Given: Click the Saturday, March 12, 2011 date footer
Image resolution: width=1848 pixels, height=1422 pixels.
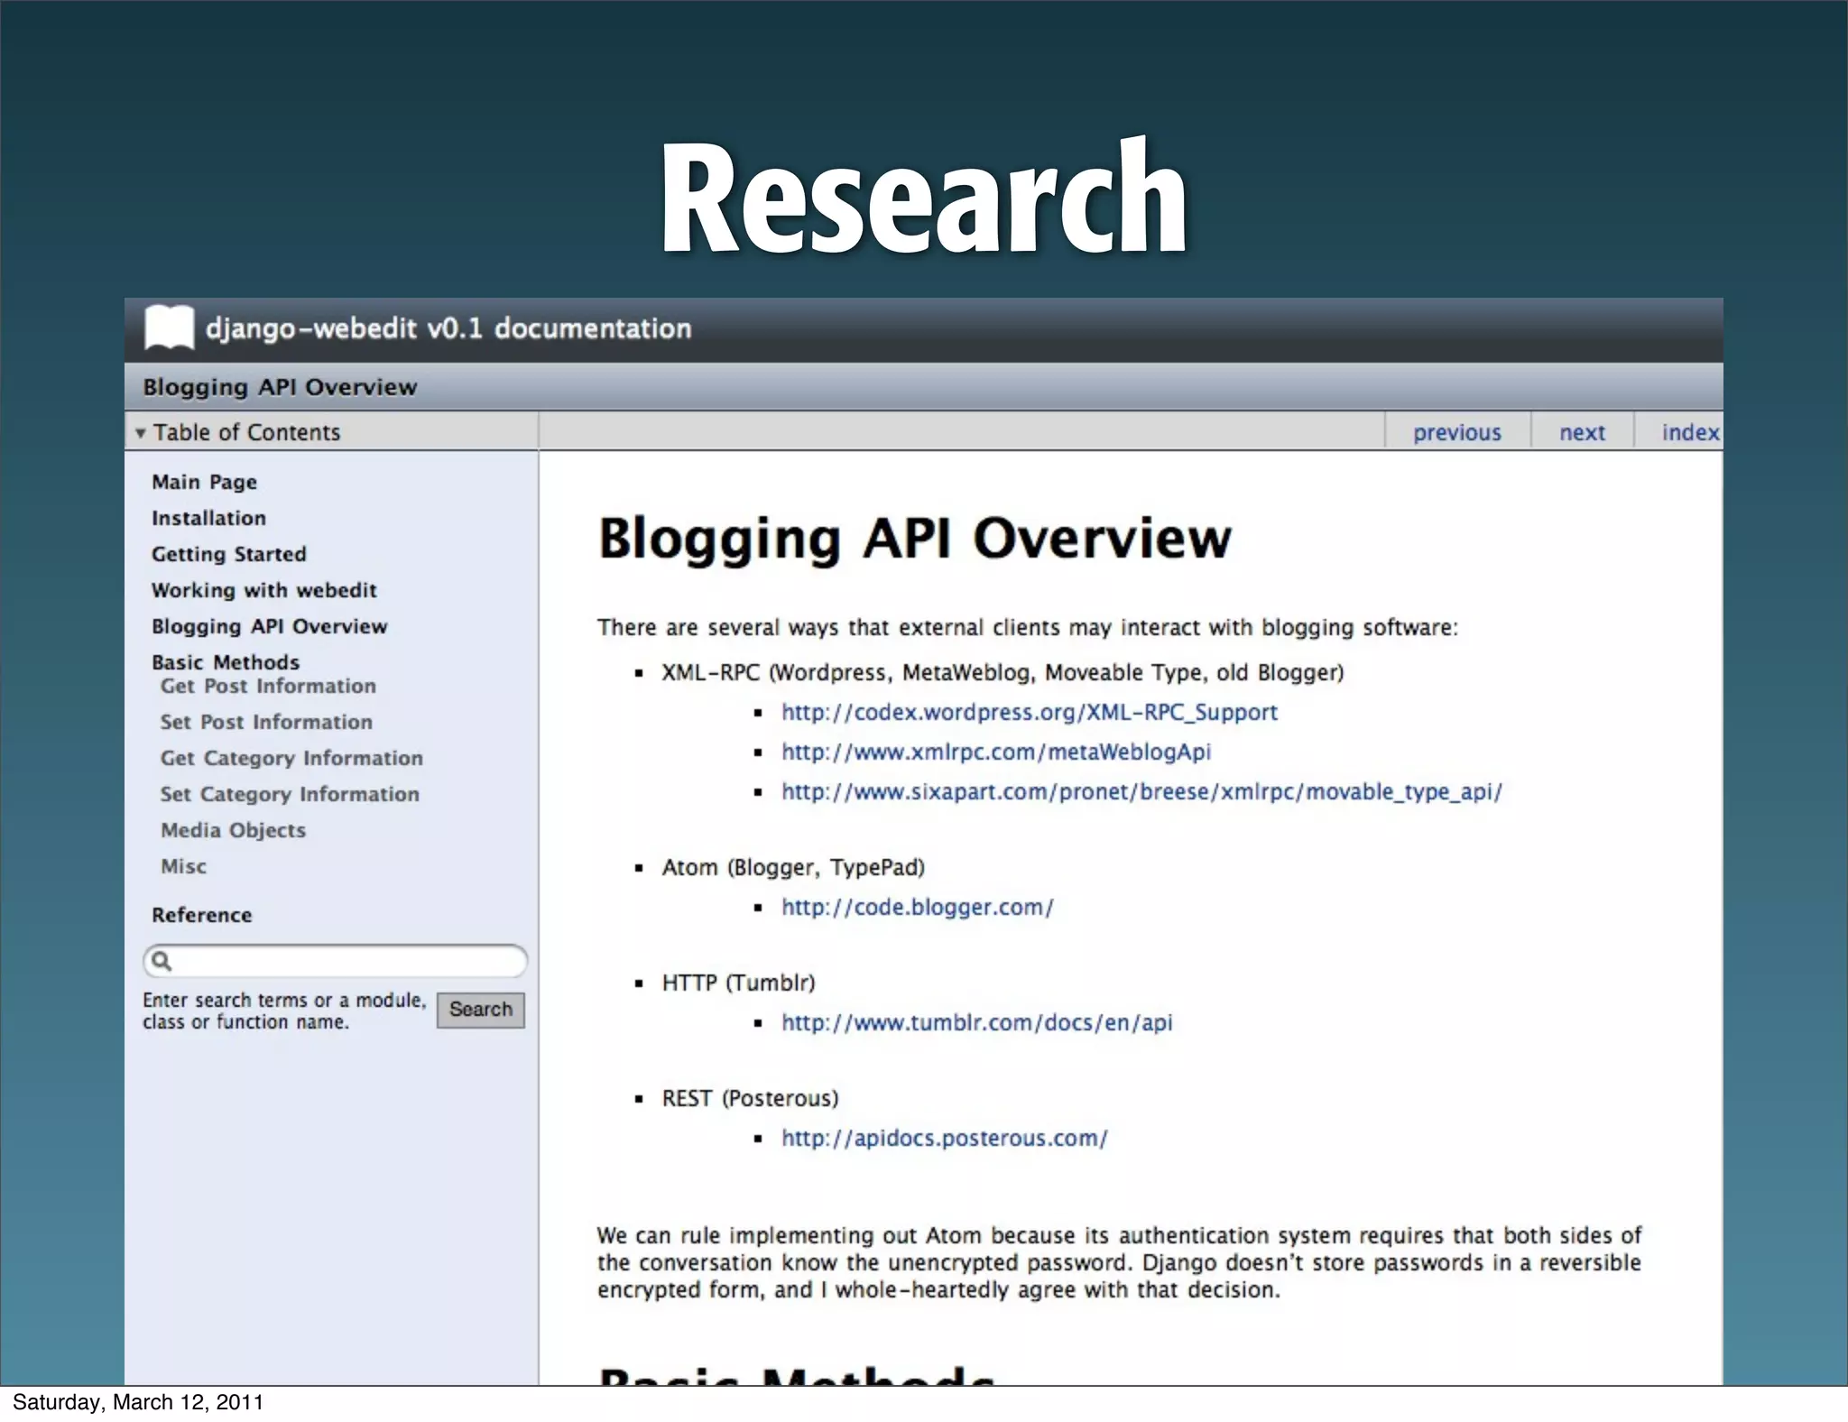Looking at the screenshot, I should 138,1402.
